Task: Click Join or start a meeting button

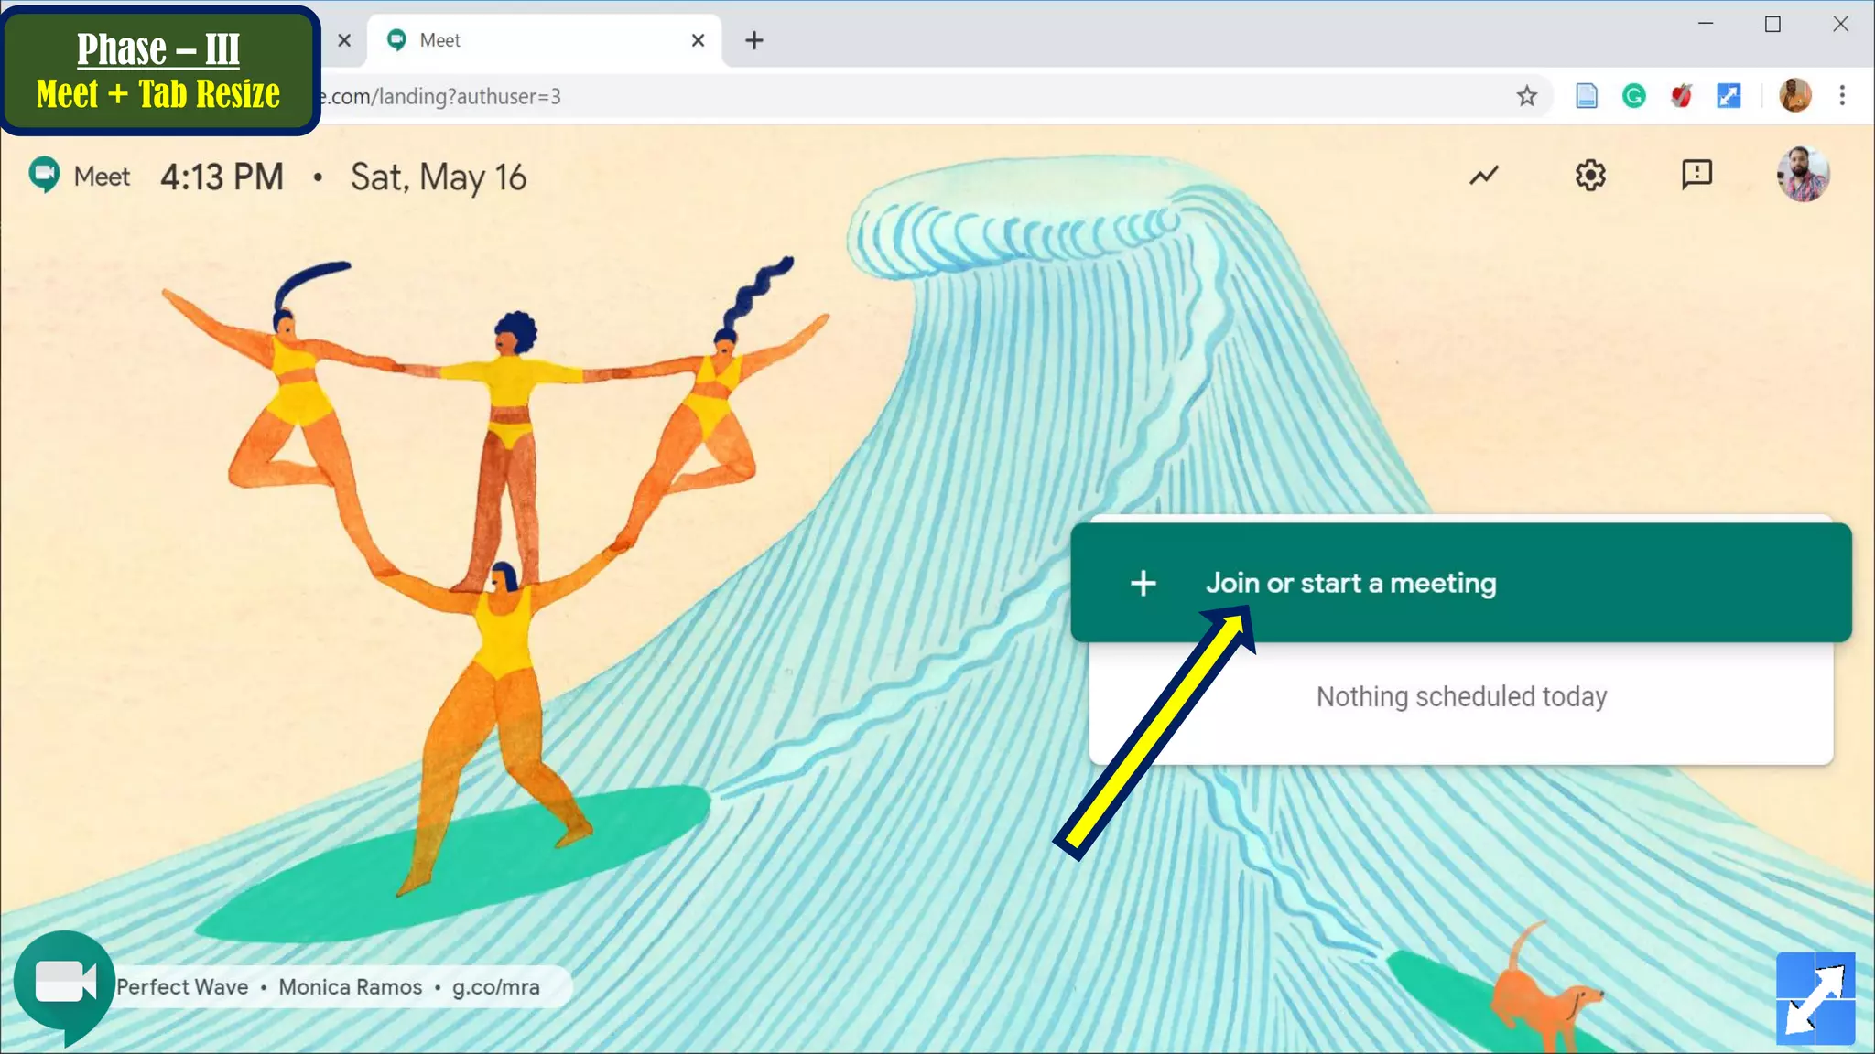Action: coord(1461,583)
